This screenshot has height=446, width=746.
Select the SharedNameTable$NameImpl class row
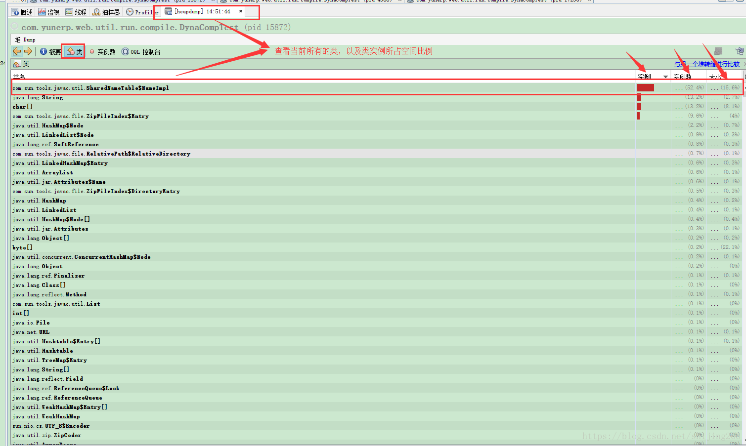(377, 88)
